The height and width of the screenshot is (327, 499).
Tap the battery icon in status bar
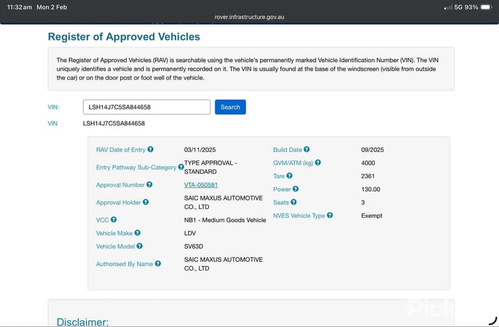point(486,7)
